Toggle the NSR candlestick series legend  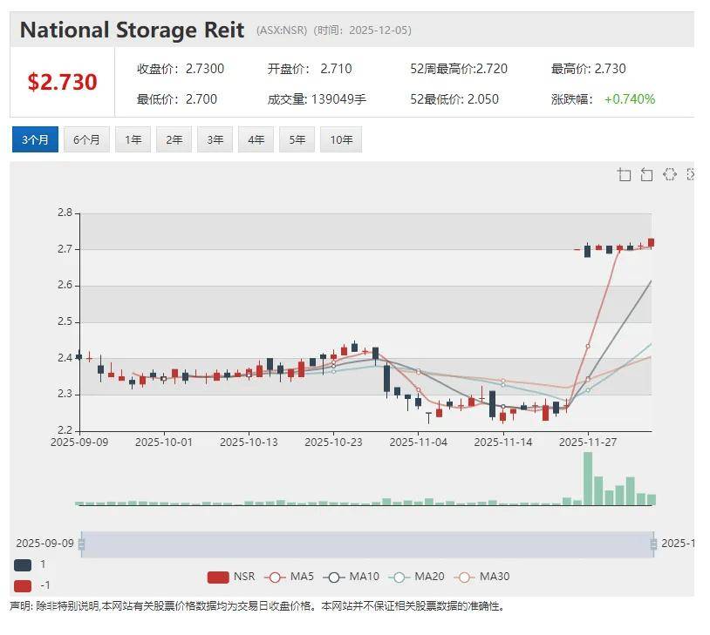[231, 577]
